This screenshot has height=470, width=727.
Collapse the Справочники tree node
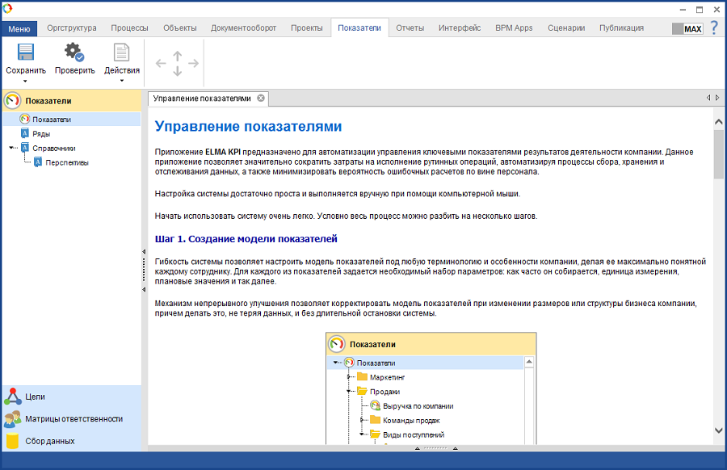tap(12, 148)
